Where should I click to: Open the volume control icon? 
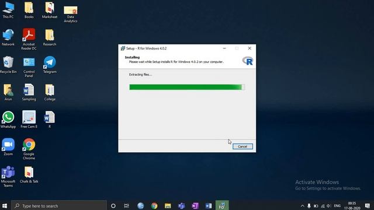click(x=329, y=206)
